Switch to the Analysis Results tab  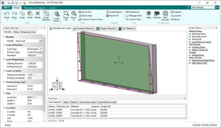pos(84,29)
